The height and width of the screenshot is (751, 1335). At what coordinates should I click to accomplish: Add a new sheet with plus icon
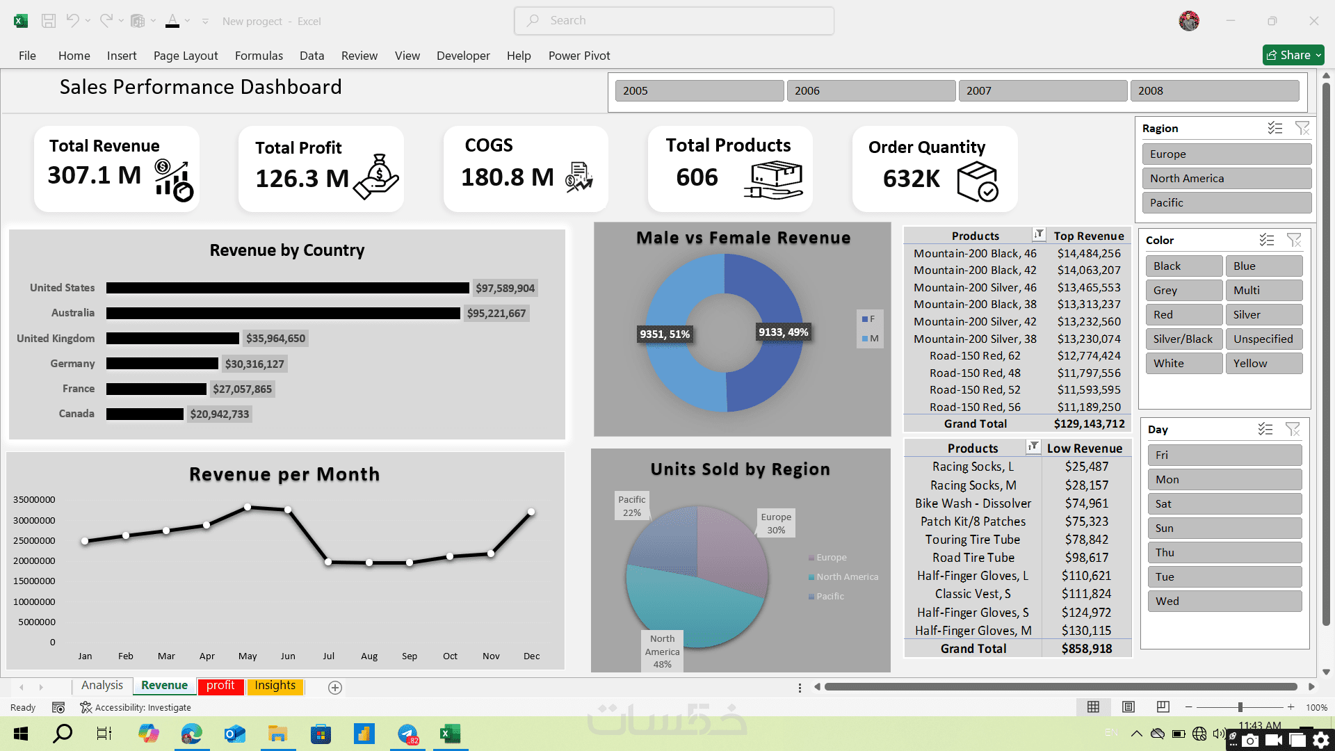tap(334, 688)
